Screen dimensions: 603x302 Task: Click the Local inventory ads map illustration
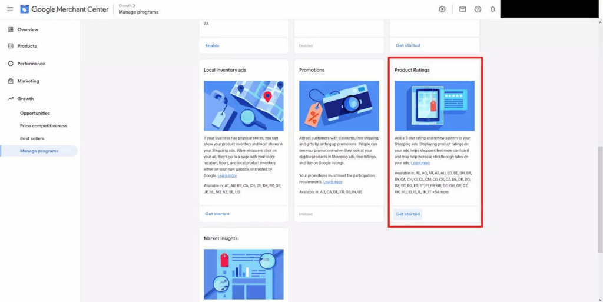tap(243, 105)
